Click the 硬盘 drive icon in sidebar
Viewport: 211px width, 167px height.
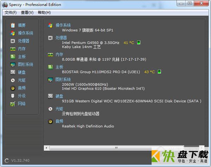[13, 72]
